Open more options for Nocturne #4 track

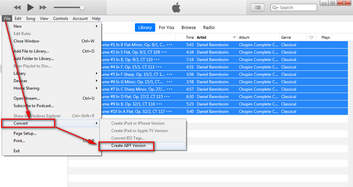pos(159,67)
